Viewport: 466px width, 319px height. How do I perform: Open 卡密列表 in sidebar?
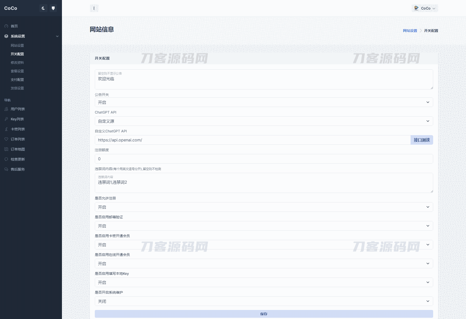point(18,129)
